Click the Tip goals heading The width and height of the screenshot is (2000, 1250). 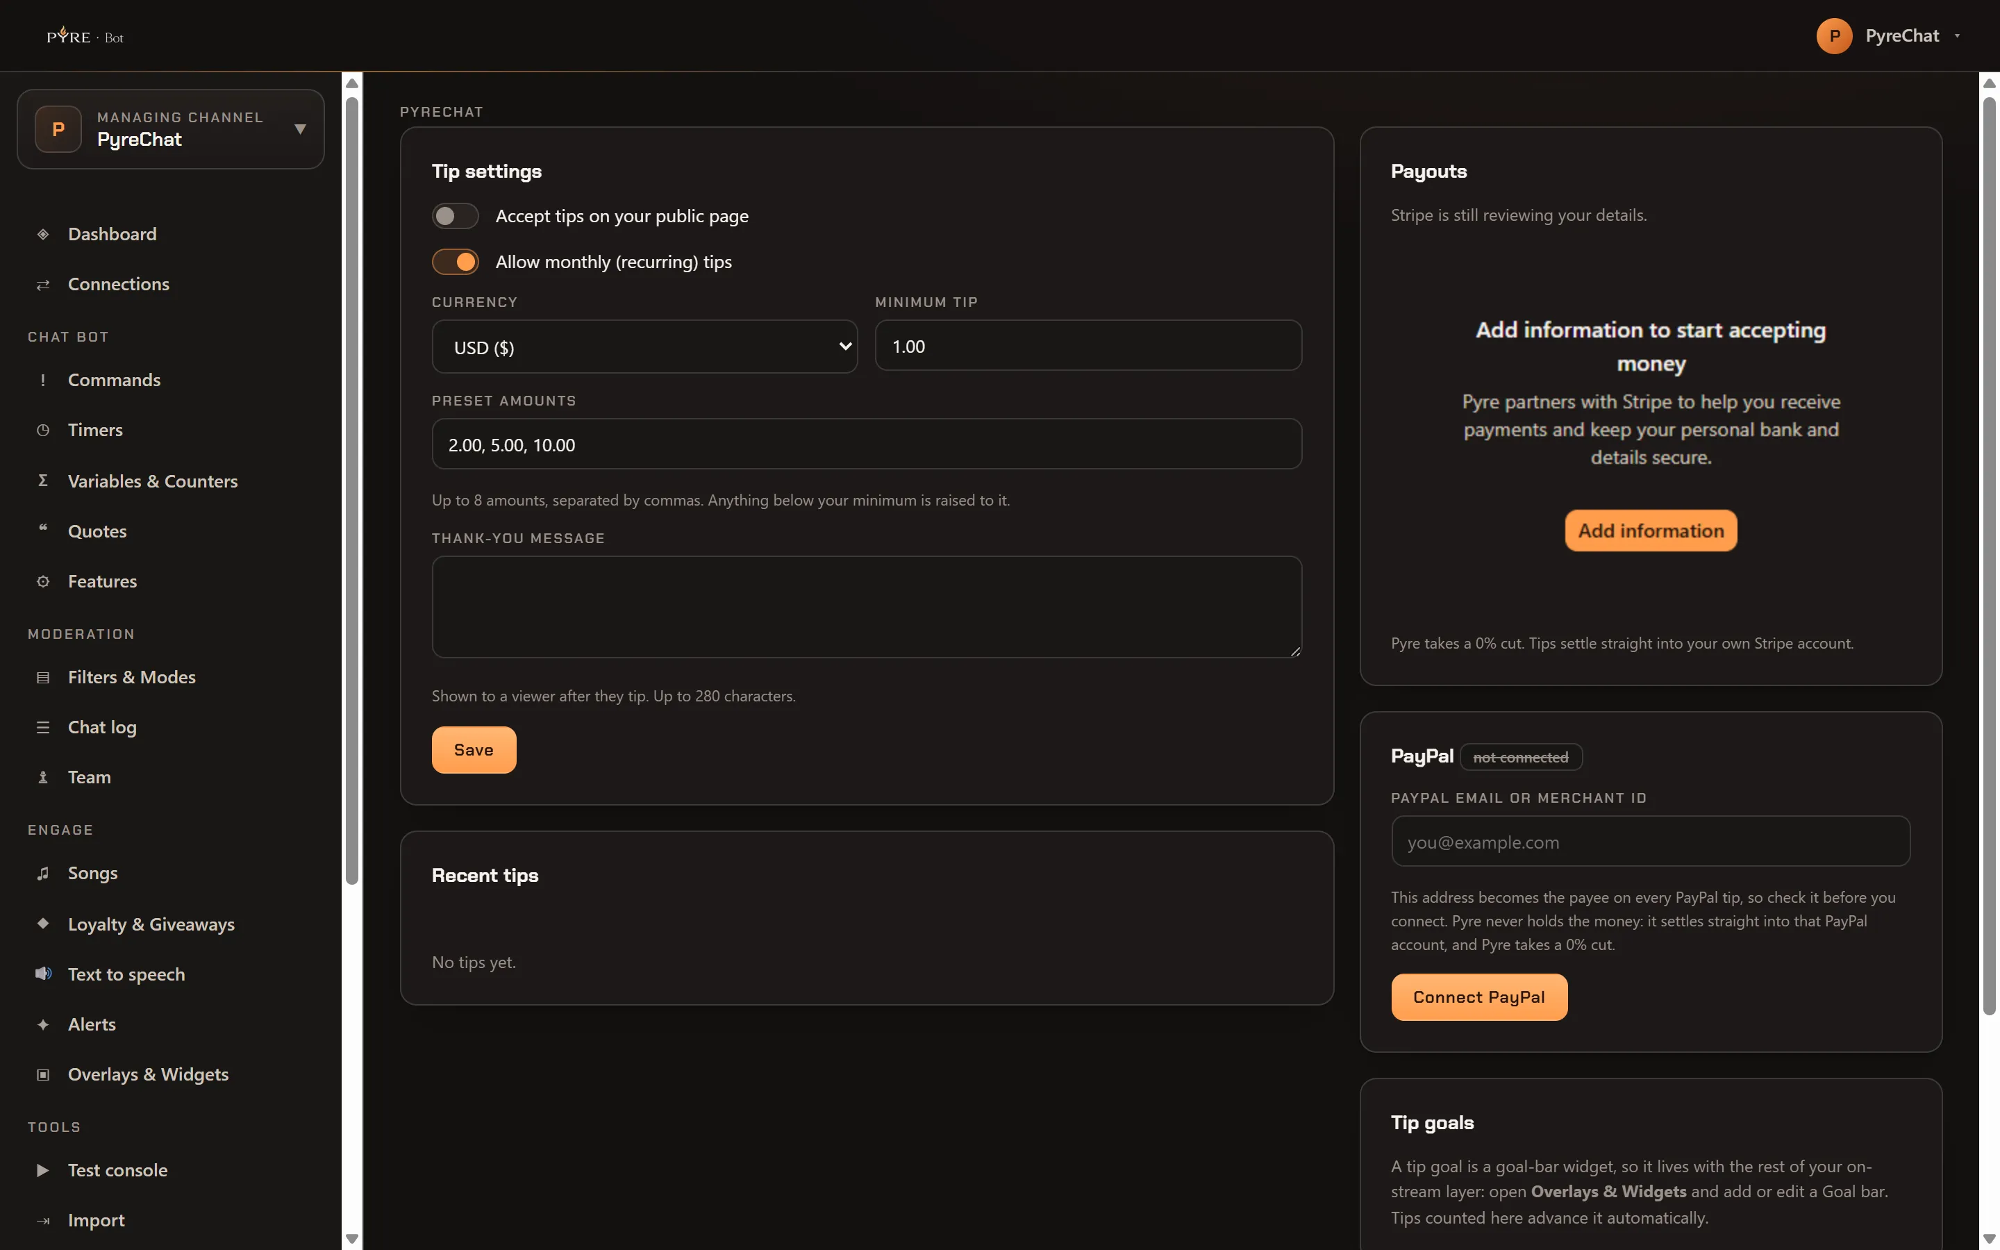tap(1431, 1123)
